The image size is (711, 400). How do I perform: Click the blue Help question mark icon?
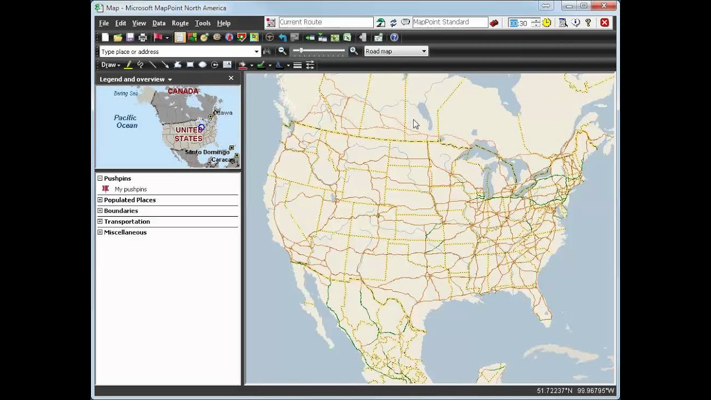[394, 37]
